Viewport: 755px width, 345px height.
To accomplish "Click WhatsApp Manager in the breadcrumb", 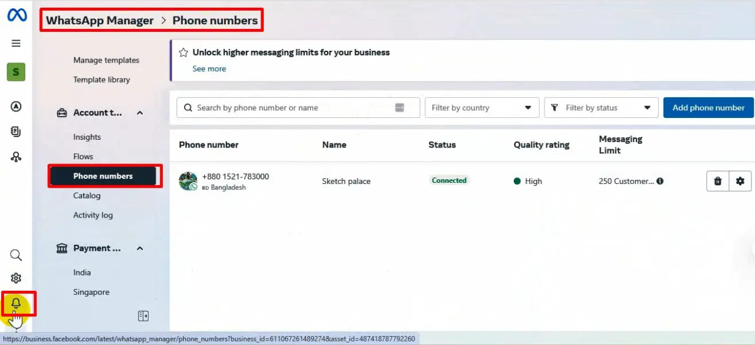I will click(x=100, y=21).
